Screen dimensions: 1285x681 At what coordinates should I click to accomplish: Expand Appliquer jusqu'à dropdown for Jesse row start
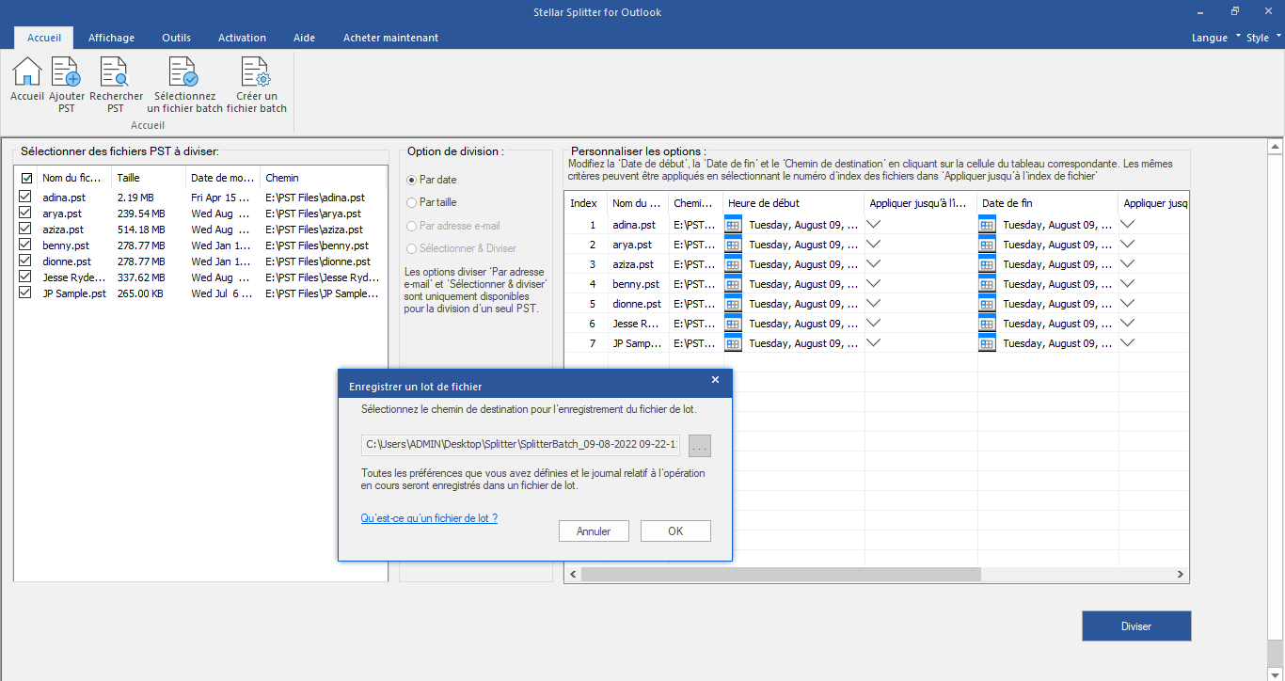click(x=874, y=324)
